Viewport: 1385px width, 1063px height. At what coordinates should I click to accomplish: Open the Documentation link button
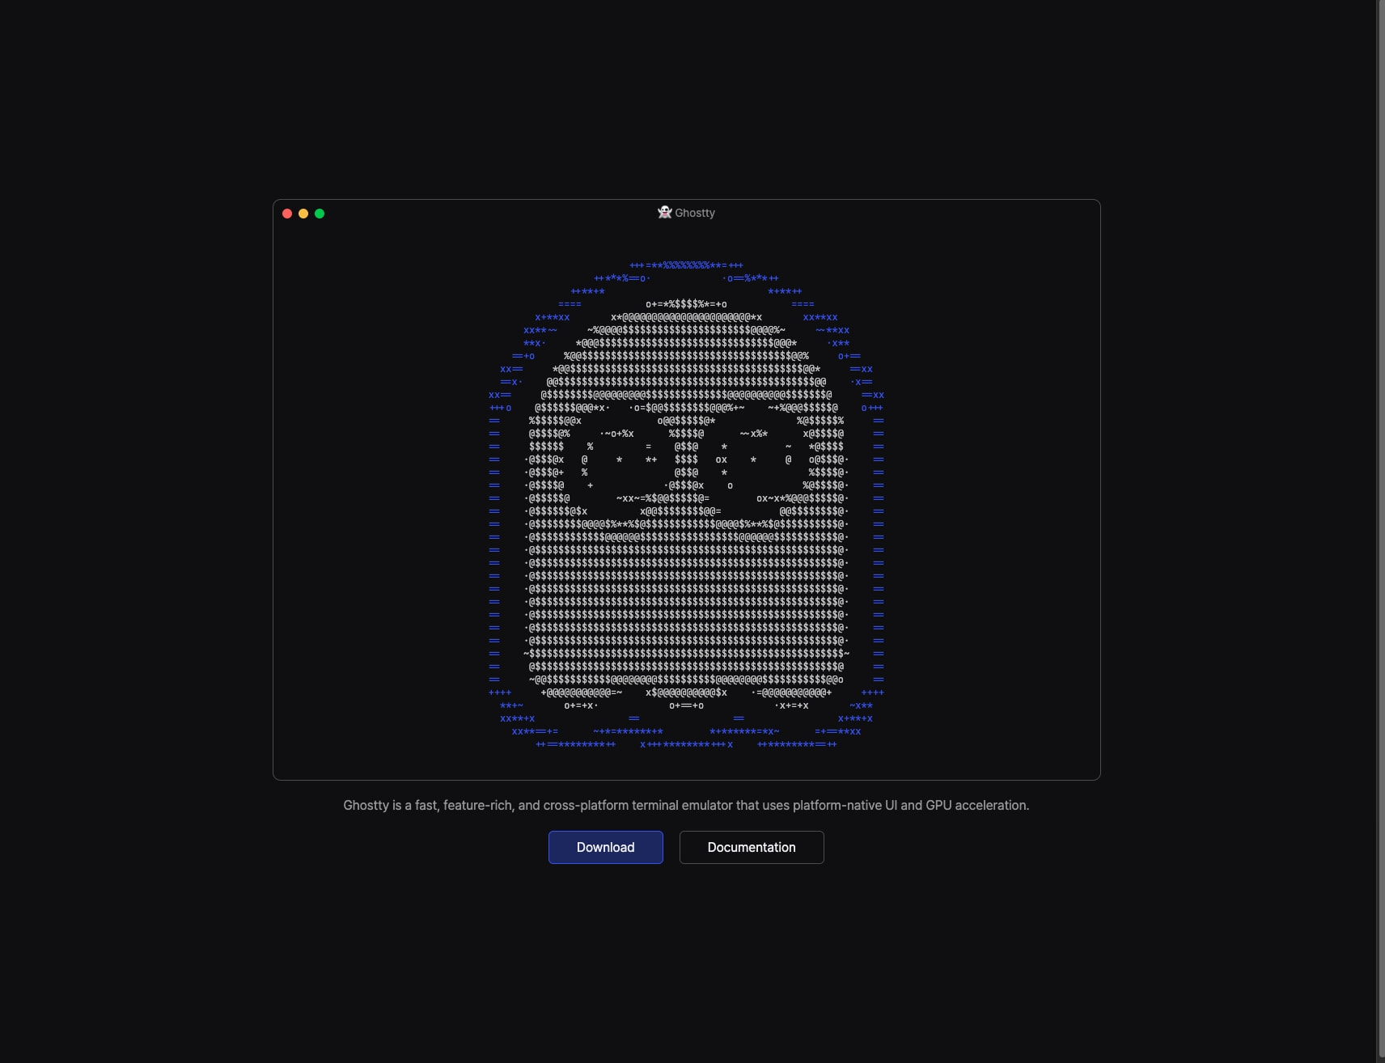point(752,847)
